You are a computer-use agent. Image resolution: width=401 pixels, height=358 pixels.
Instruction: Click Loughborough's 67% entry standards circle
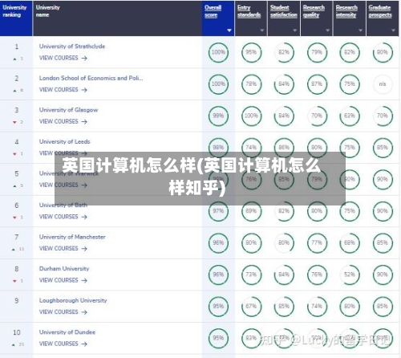pyautogui.click(x=251, y=306)
